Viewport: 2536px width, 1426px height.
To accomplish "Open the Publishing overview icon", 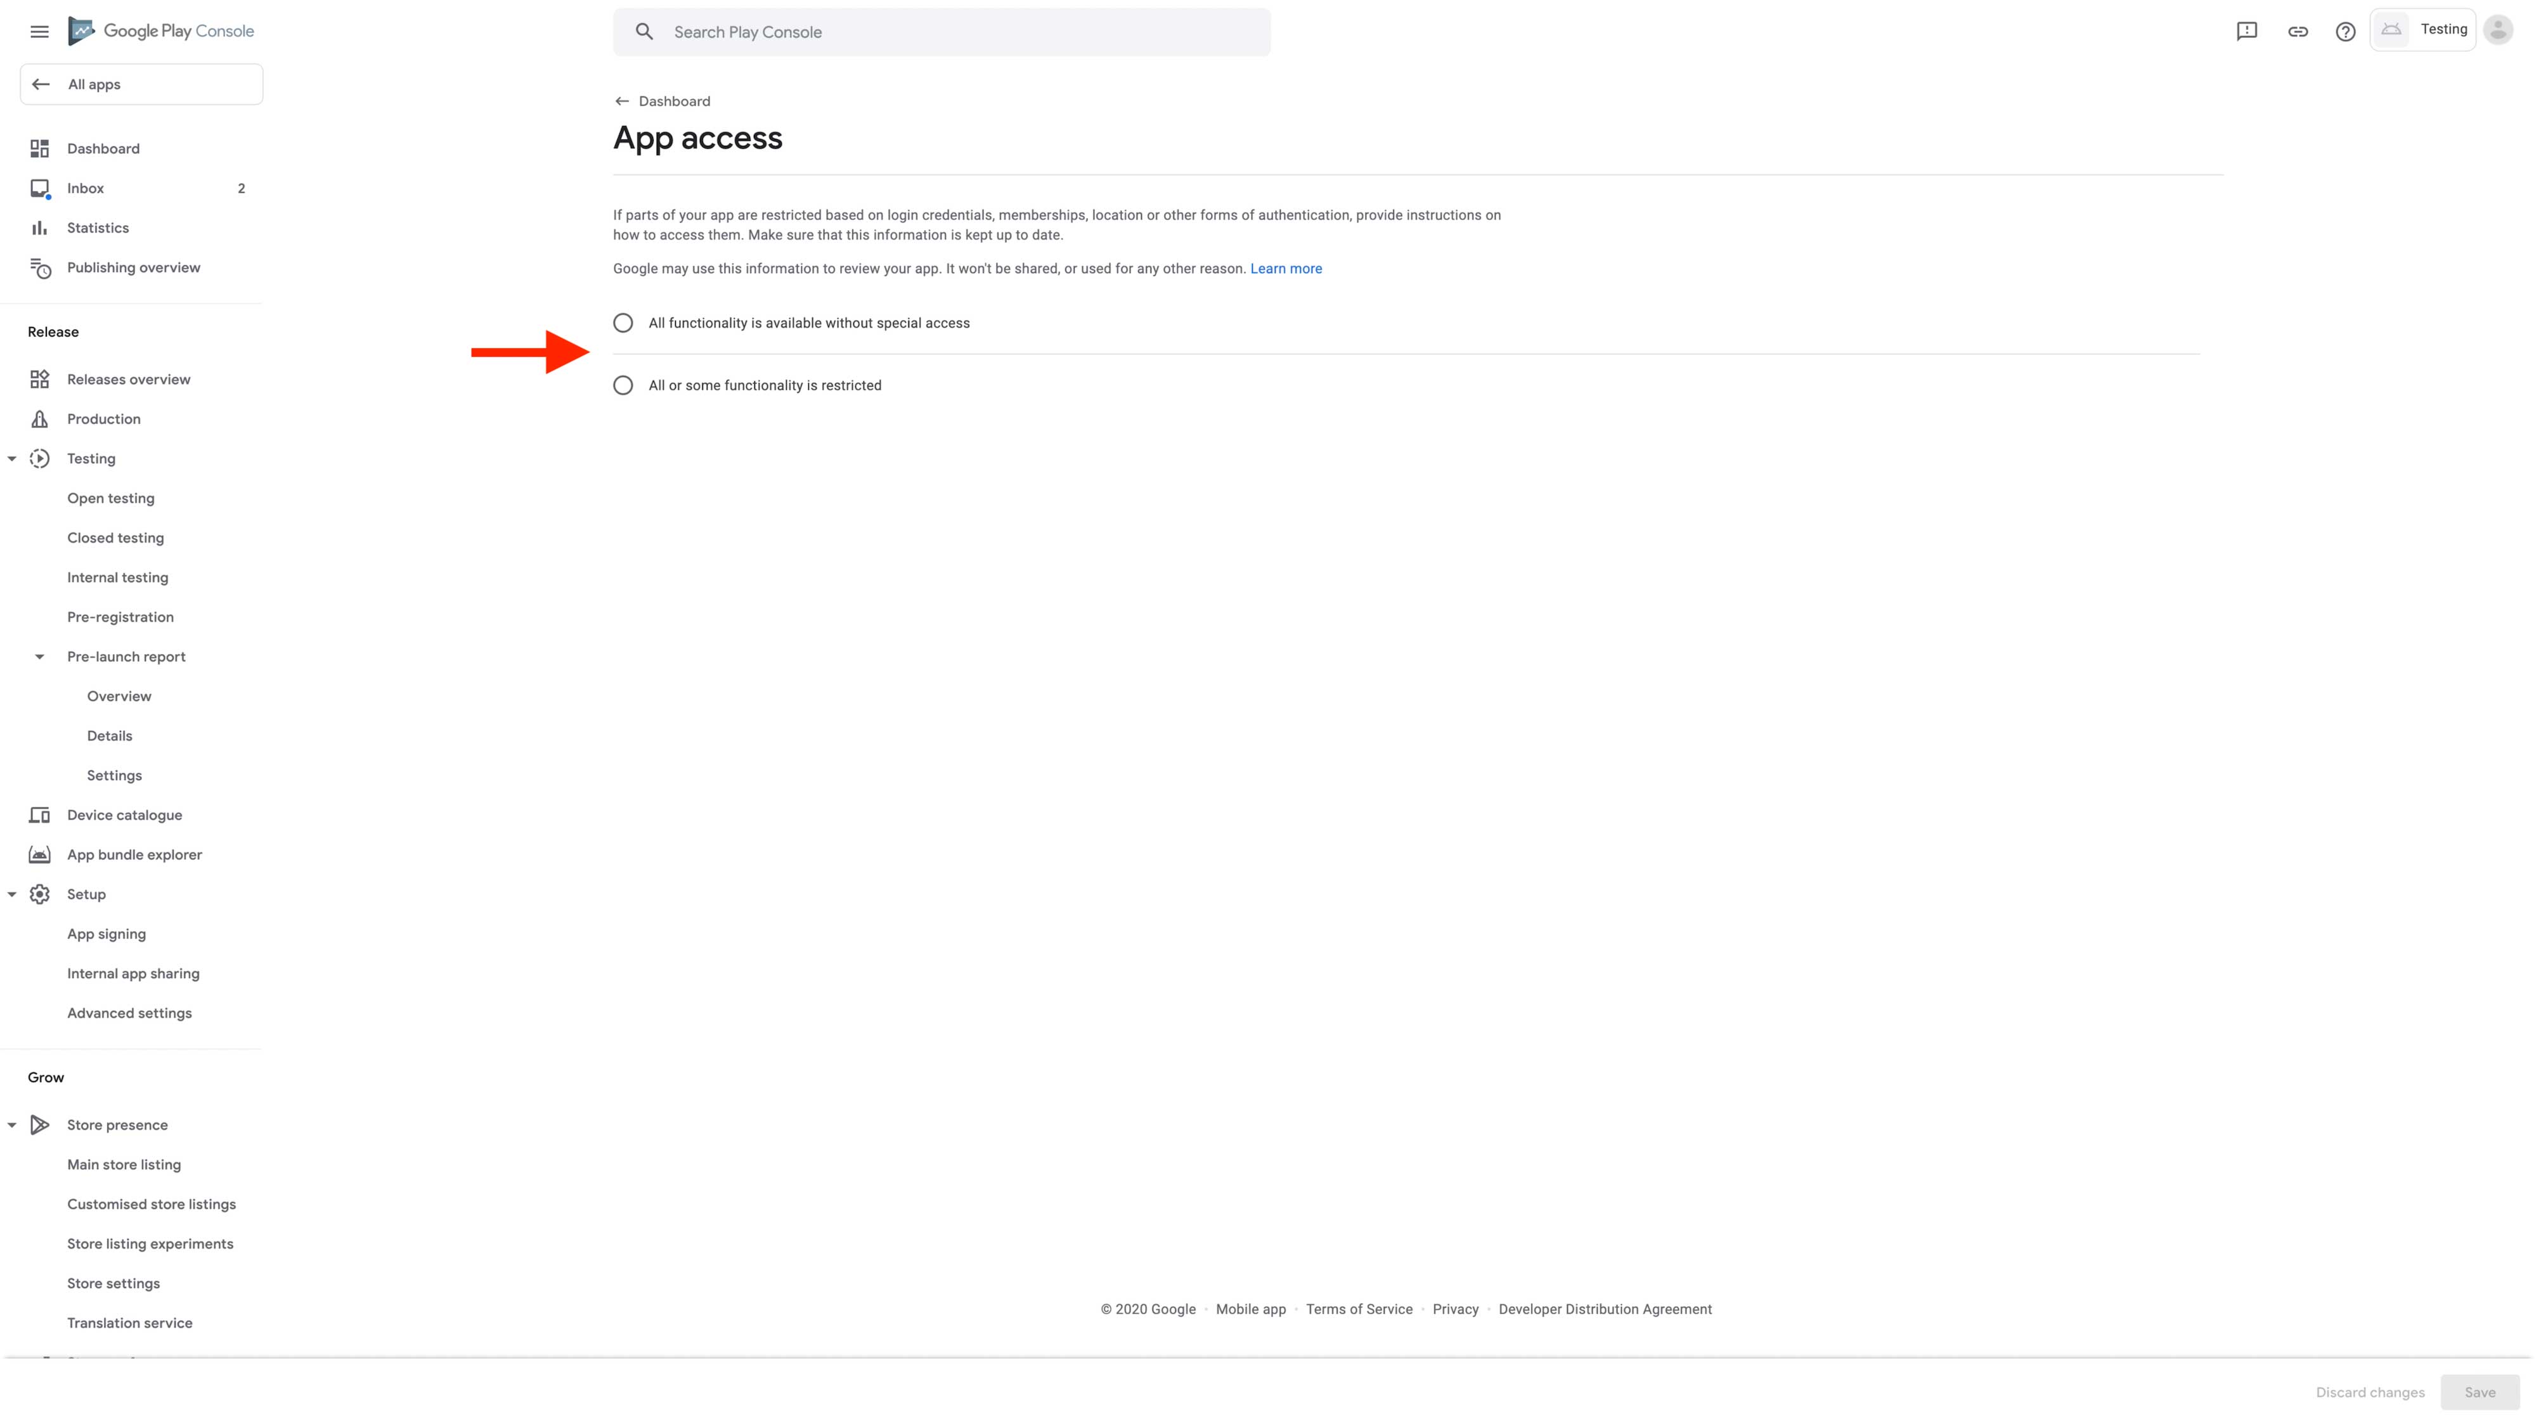I will click(39, 267).
